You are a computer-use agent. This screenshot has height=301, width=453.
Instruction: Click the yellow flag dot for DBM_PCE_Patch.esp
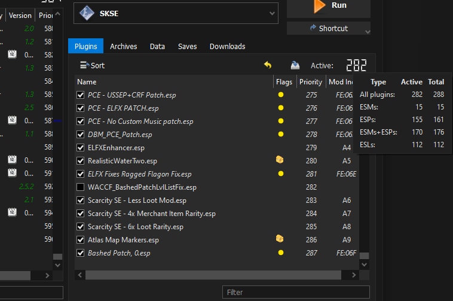pyautogui.click(x=280, y=134)
